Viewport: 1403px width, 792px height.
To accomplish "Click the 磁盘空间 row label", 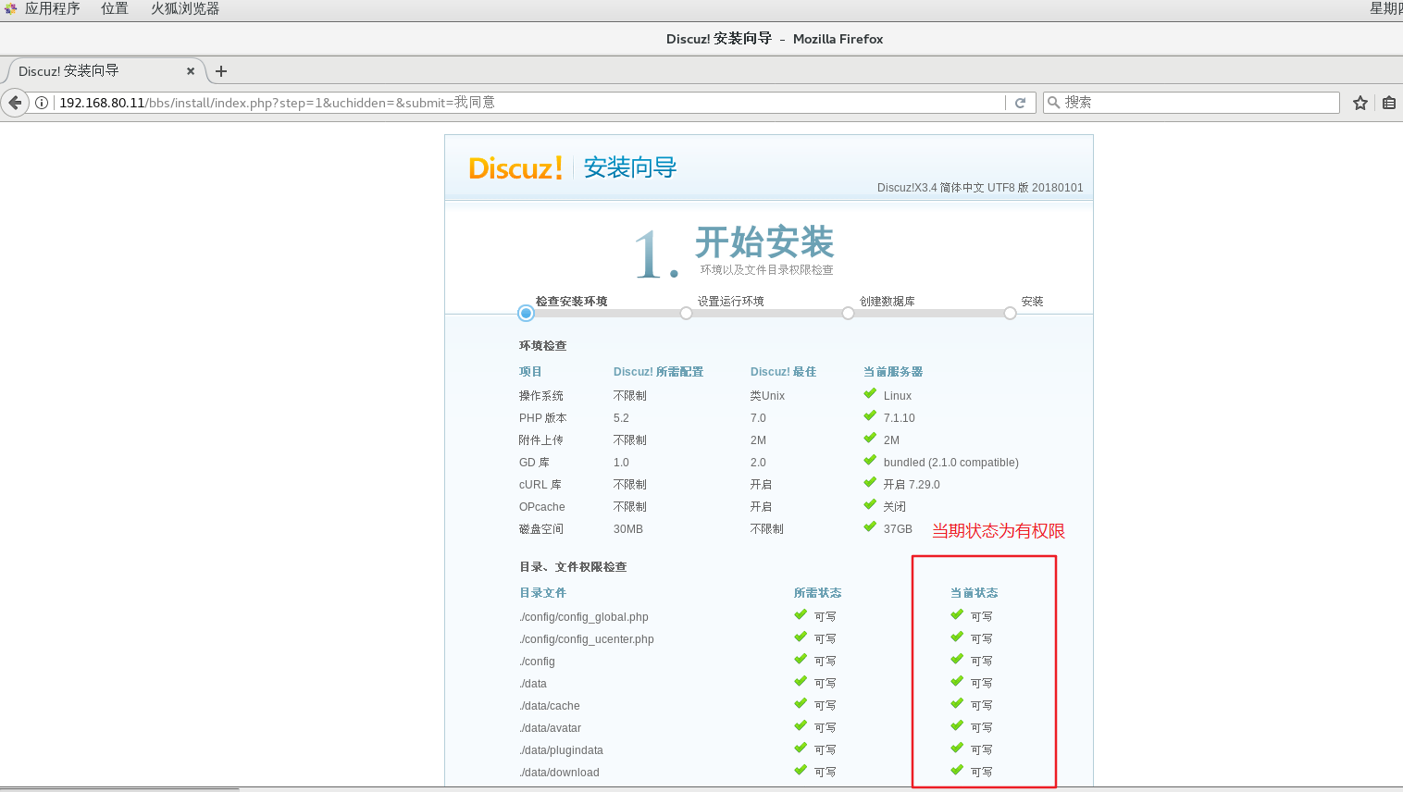I will click(540, 529).
